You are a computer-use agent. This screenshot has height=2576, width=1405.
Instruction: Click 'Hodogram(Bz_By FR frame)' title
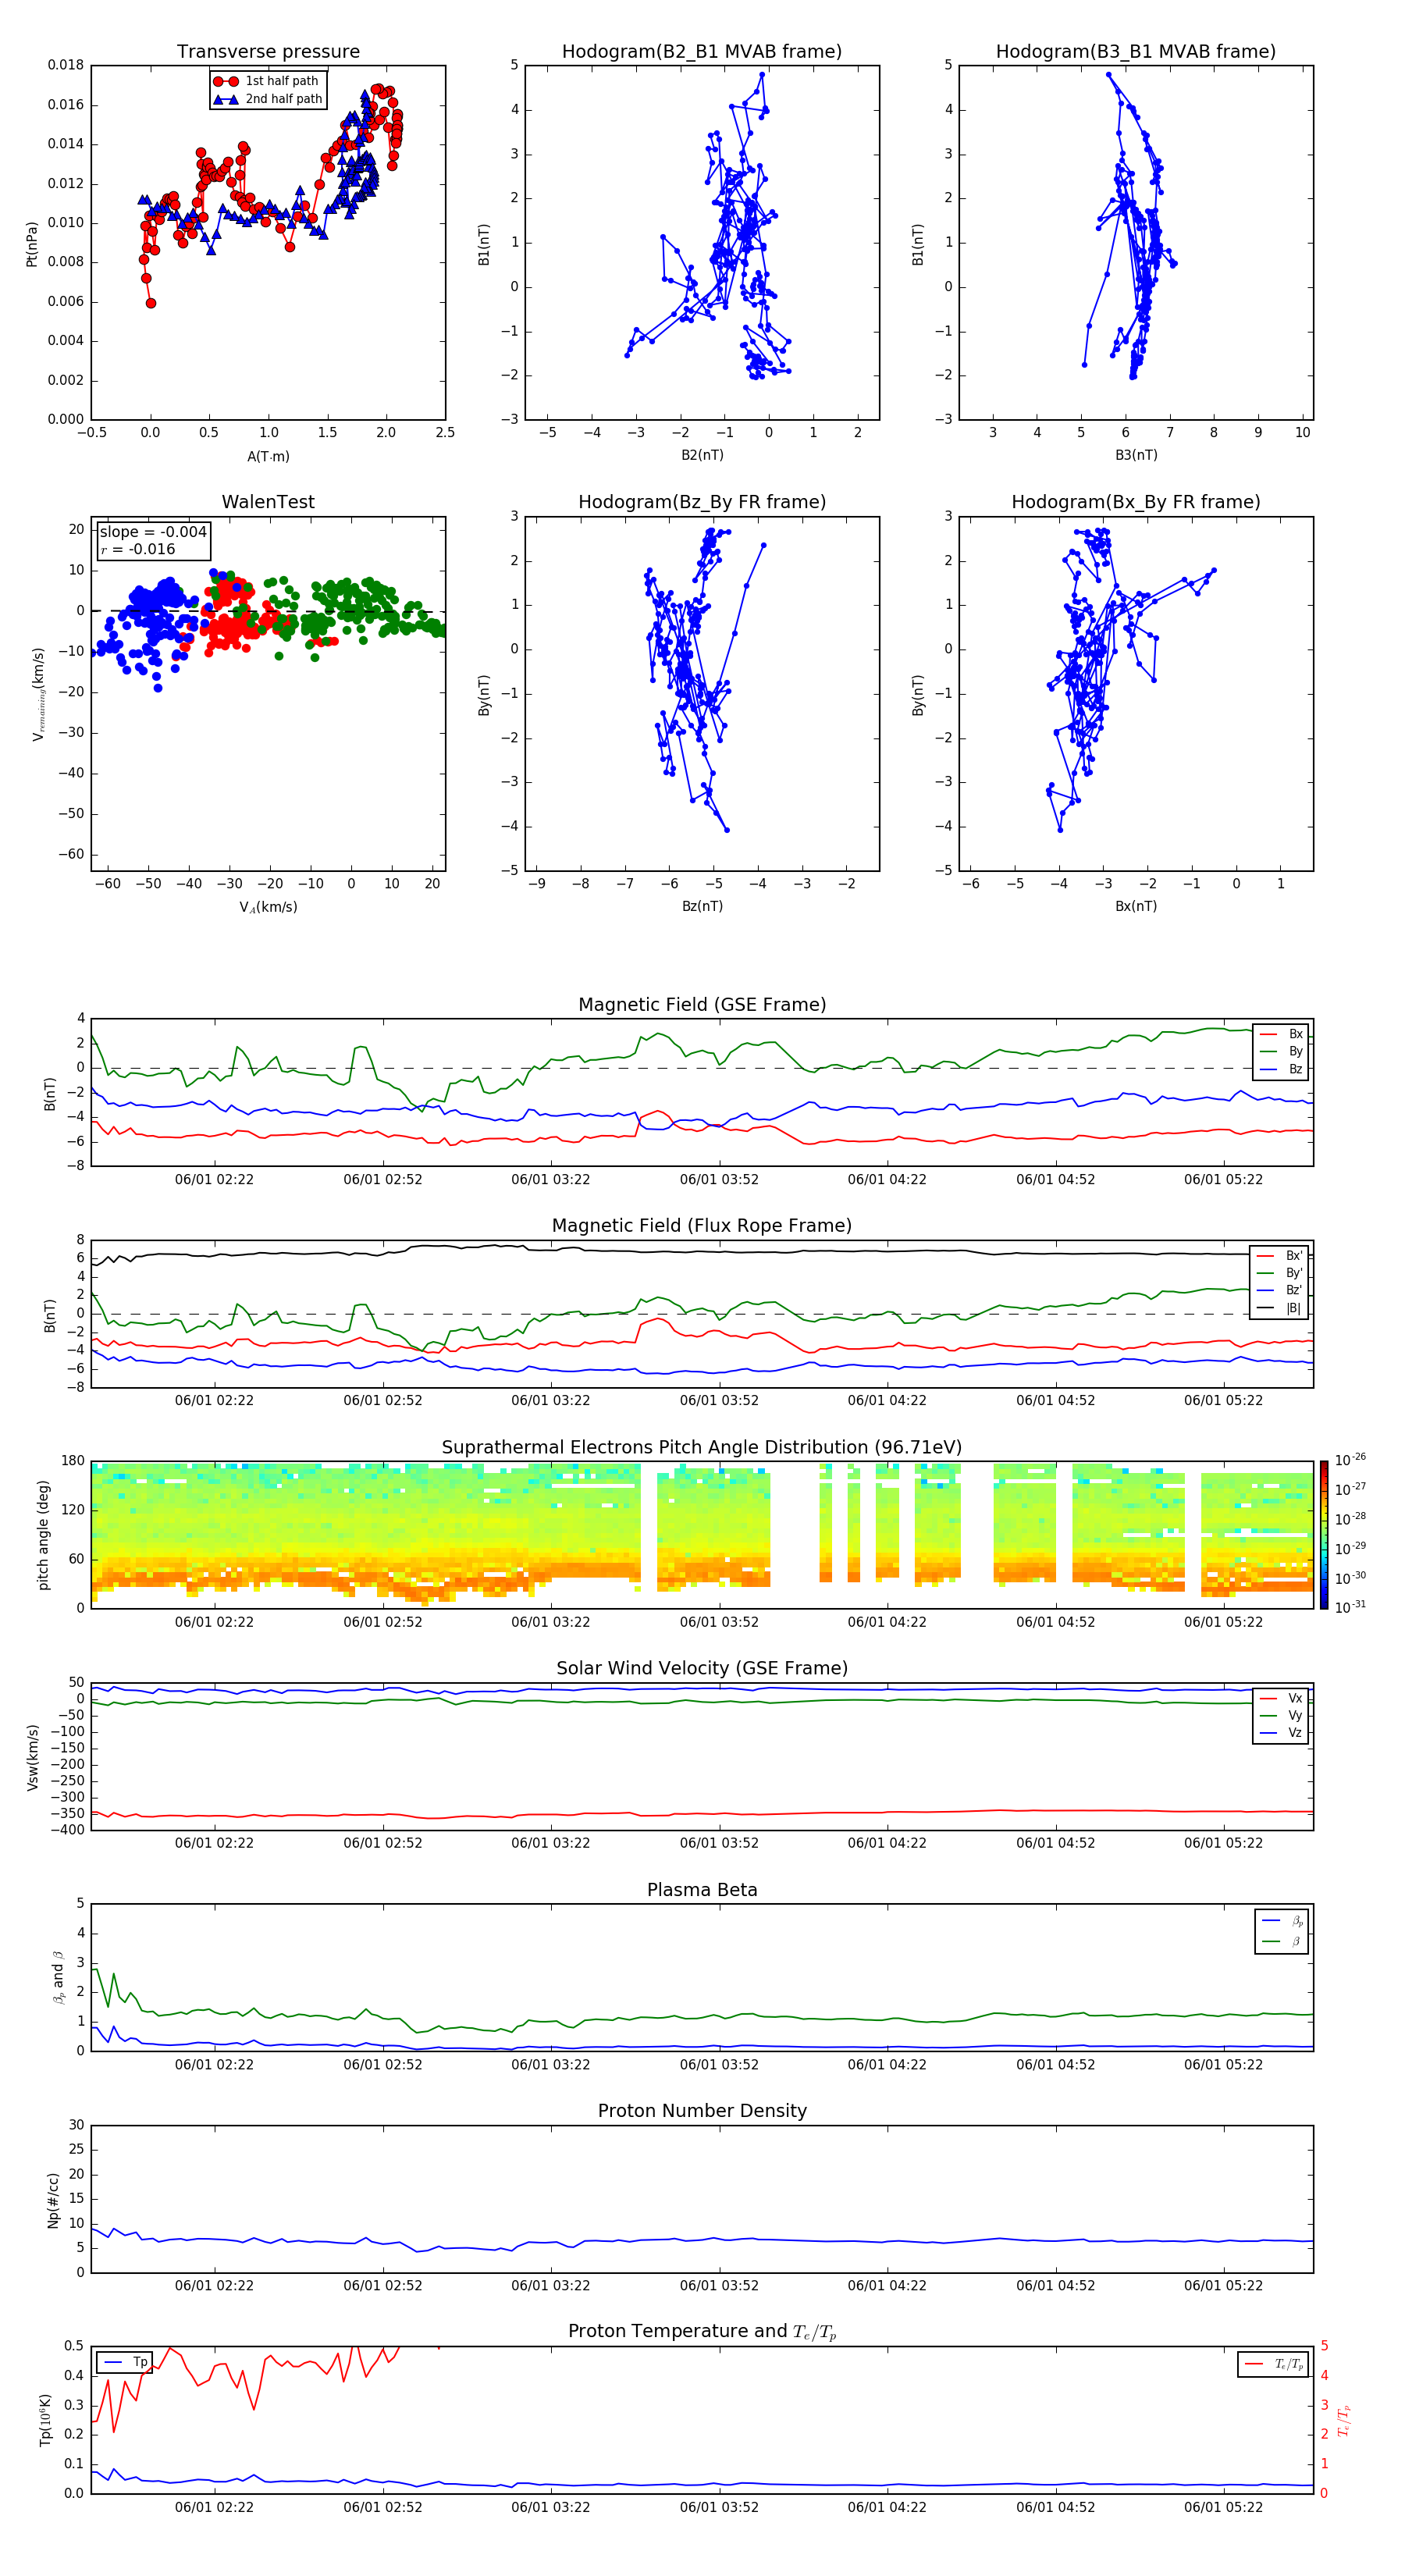(x=702, y=502)
